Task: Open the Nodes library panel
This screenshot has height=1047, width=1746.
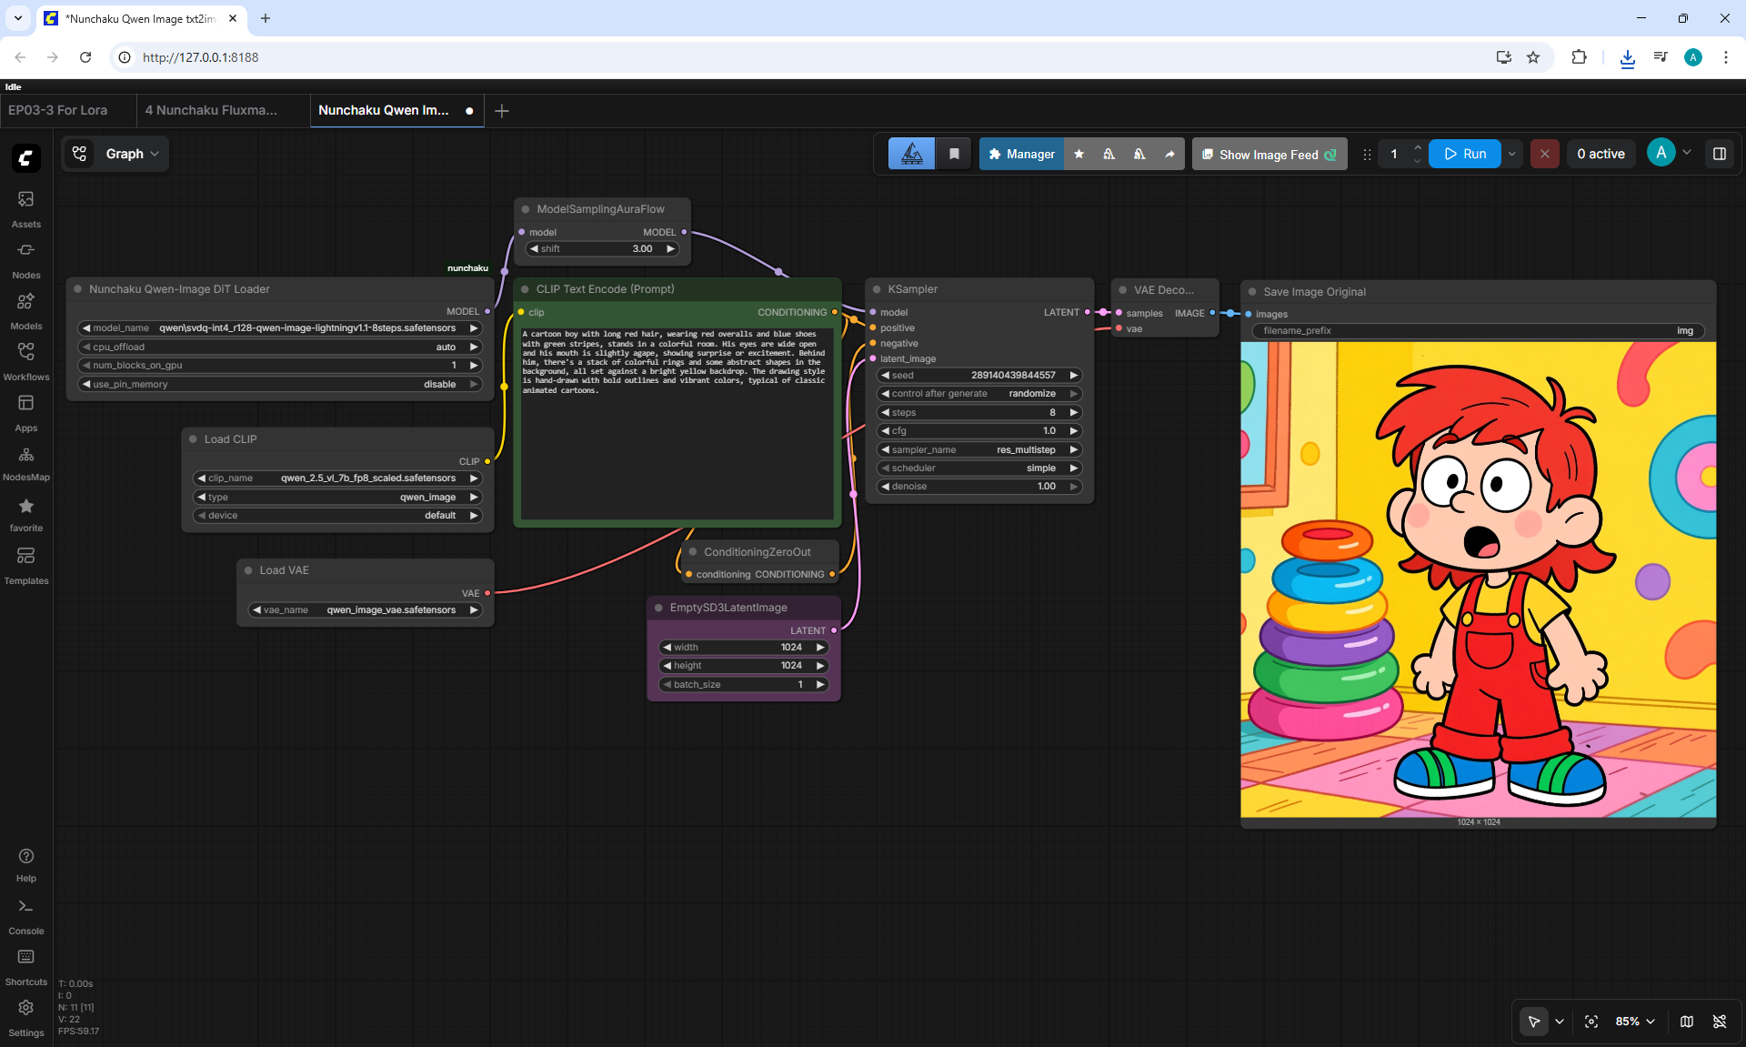Action: click(x=25, y=259)
